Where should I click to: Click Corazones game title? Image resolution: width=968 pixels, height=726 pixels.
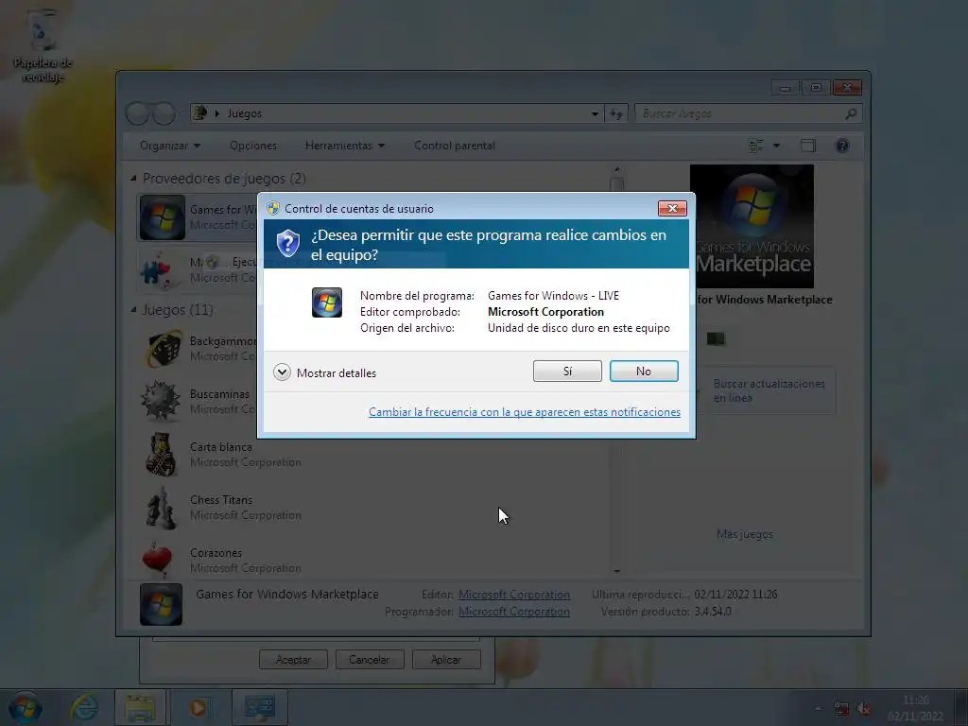[x=216, y=553]
